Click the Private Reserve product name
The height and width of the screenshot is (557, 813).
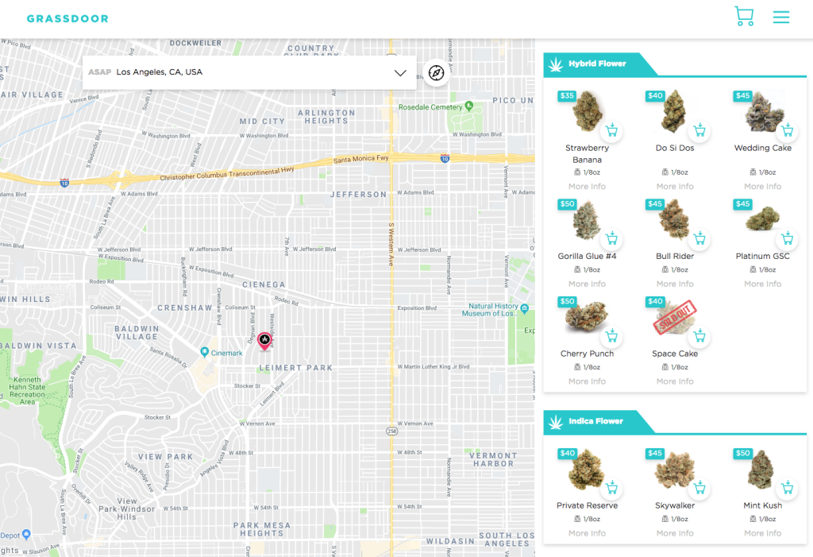(587, 505)
